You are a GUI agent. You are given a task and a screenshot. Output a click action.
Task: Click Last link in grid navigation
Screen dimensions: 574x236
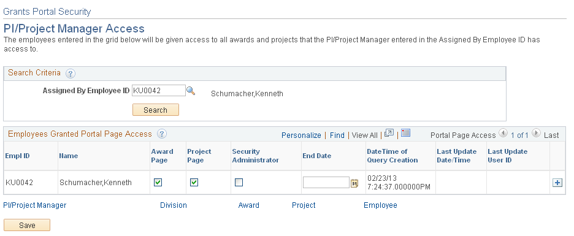pyautogui.click(x=551, y=135)
